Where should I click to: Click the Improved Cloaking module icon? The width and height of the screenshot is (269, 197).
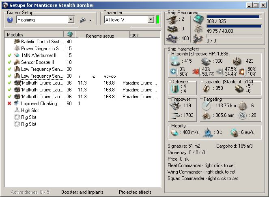tap(17, 103)
